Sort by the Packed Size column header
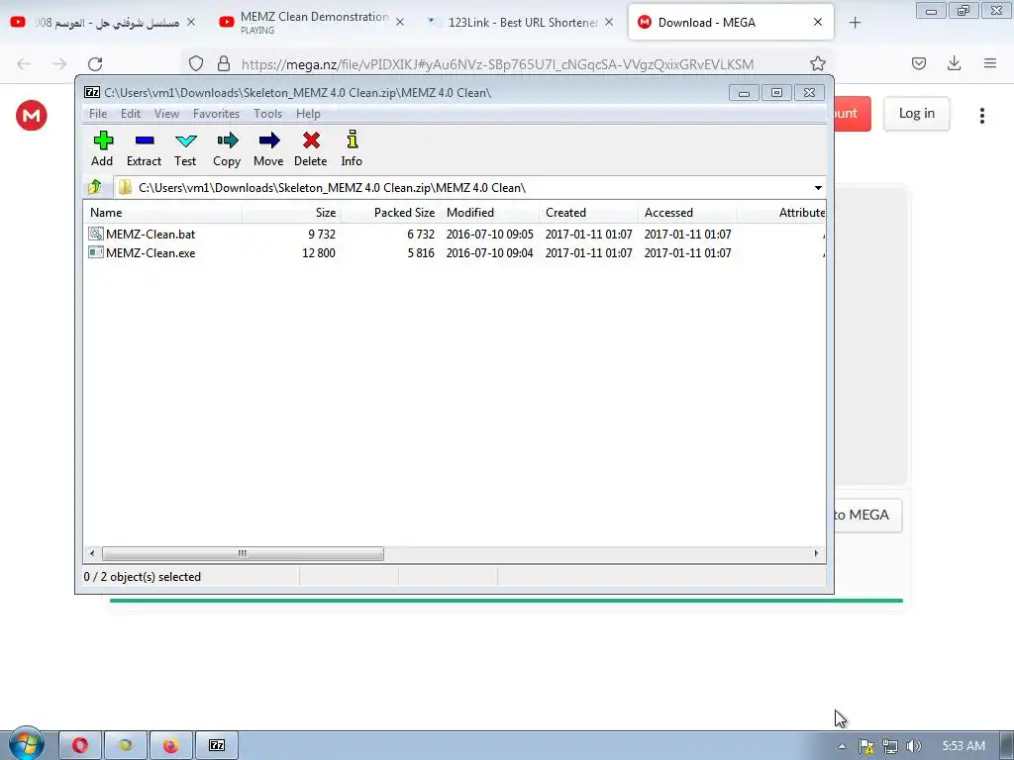1014x760 pixels. (x=390, y=213)
